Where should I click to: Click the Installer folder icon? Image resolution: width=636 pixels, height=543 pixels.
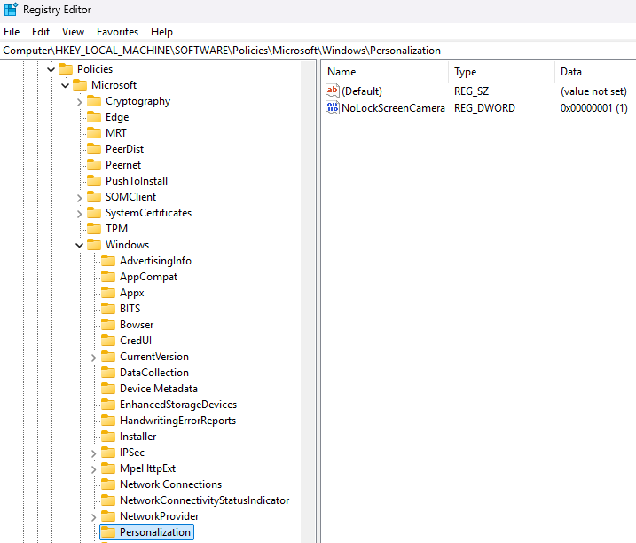[x=108, y=436]
